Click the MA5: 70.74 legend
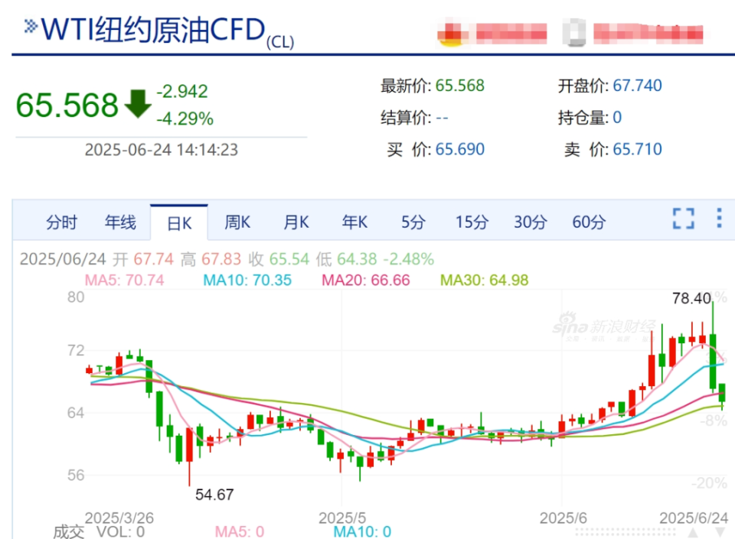 [124, 280]
